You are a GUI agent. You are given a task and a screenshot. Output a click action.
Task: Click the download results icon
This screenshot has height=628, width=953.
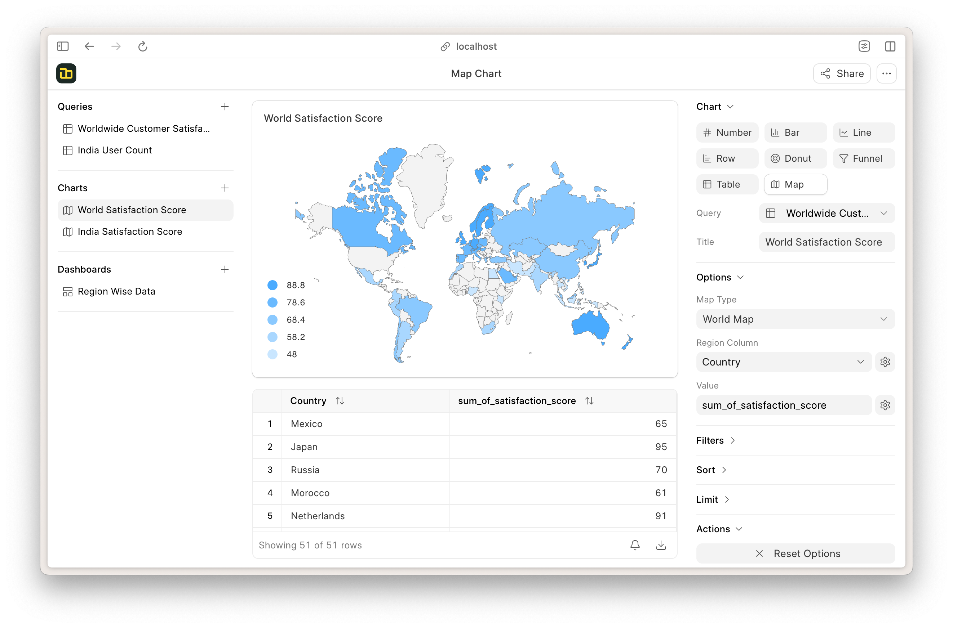coord(661,545)
